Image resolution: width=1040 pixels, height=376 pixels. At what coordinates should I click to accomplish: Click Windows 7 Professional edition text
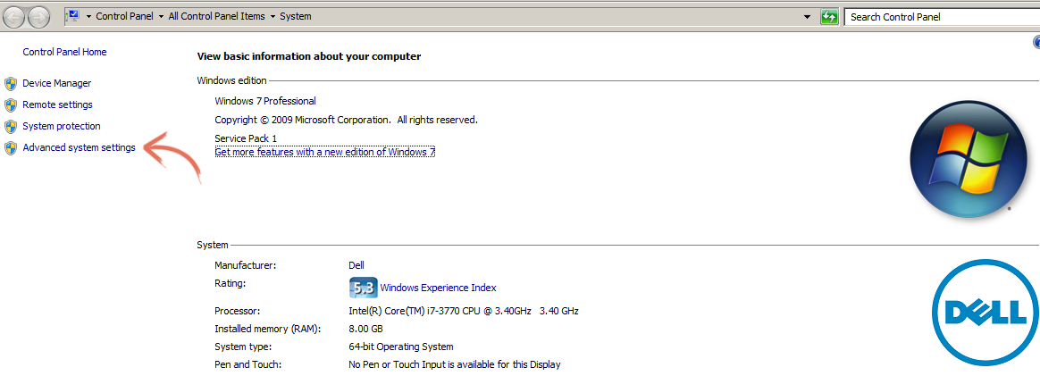coord(265,102)
